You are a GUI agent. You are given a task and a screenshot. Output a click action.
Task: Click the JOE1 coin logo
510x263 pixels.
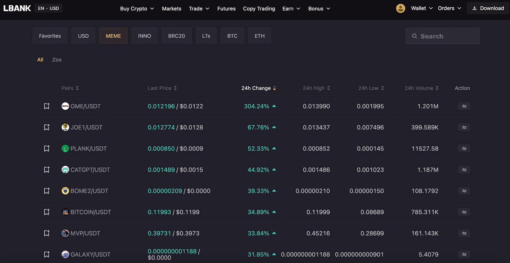(x=65, y=128)
